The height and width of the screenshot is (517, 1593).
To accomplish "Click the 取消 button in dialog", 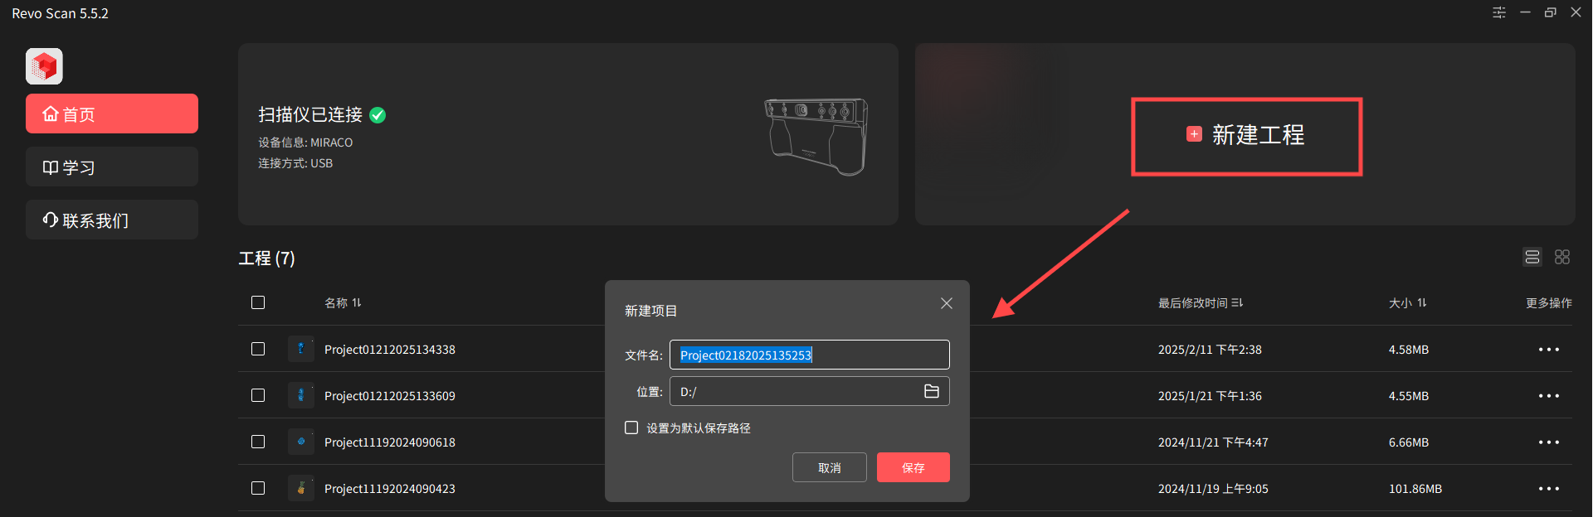I will coord(830,467).
